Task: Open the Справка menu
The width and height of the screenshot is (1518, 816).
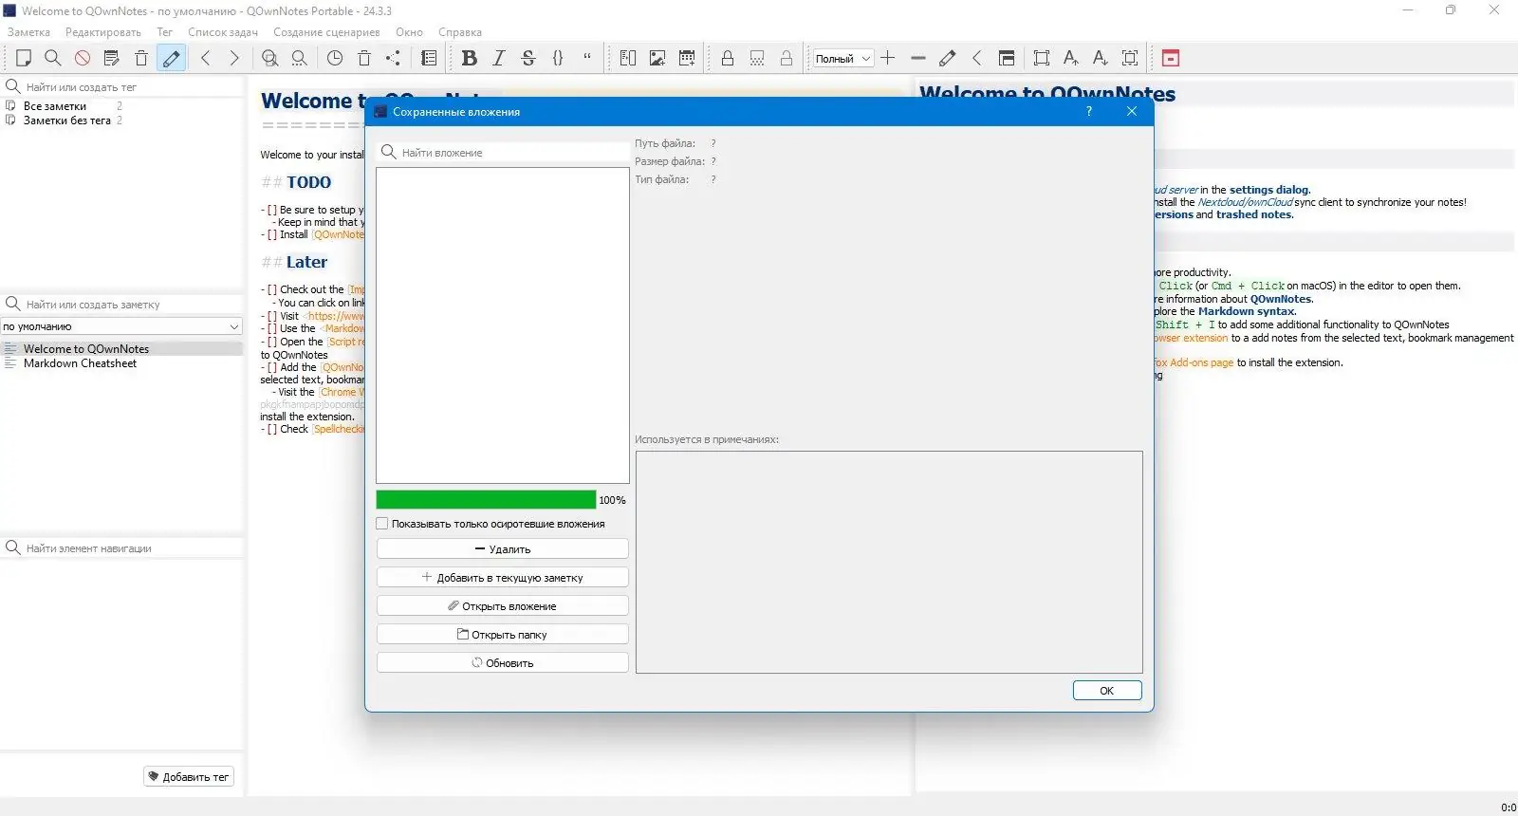Action: pos(460,32)
